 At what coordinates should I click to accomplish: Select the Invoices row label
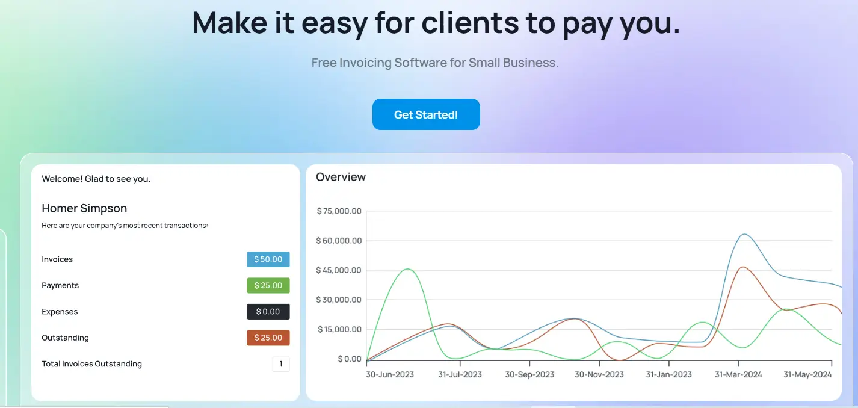(x=57, y=259)
